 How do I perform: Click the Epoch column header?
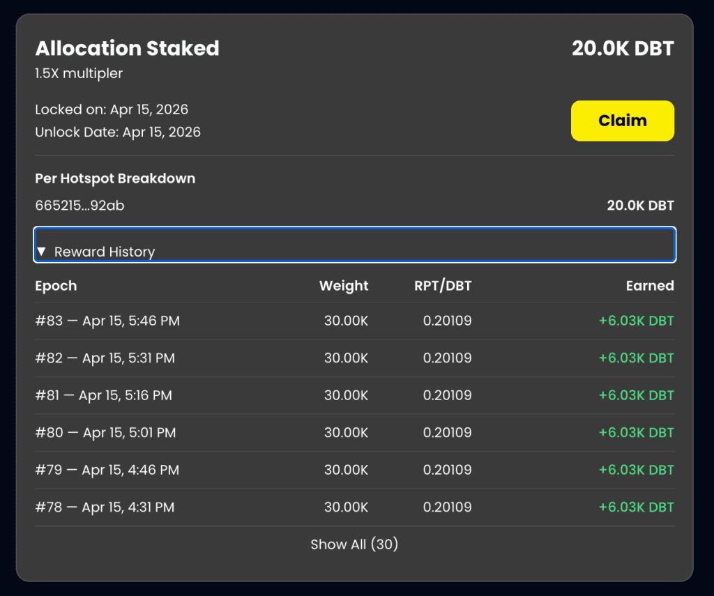pos(56,286)
